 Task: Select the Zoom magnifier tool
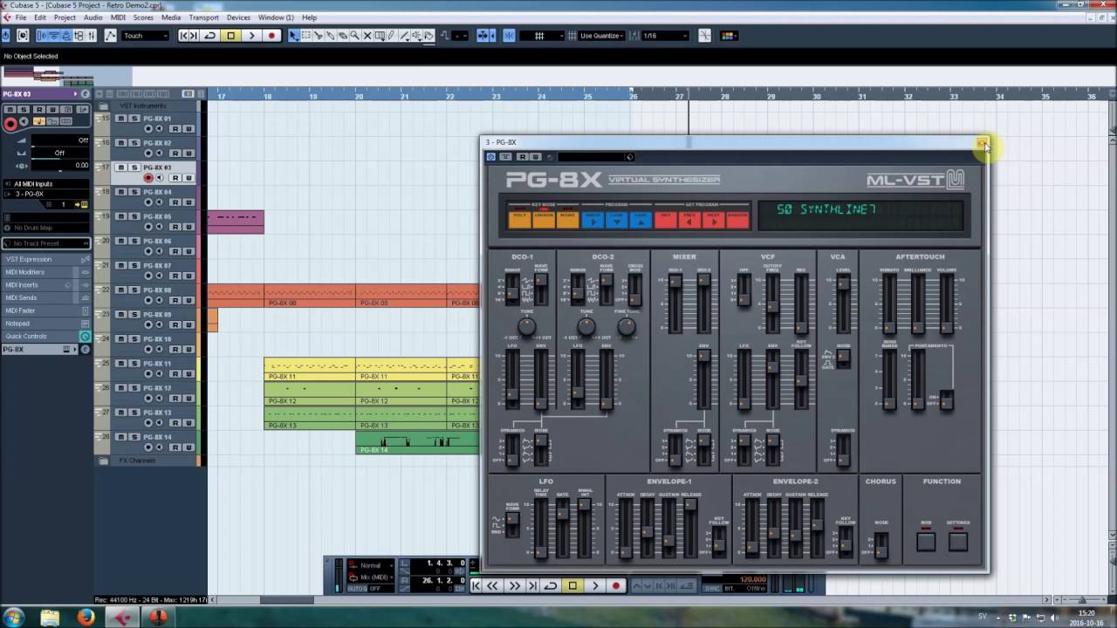pos(355,36)
